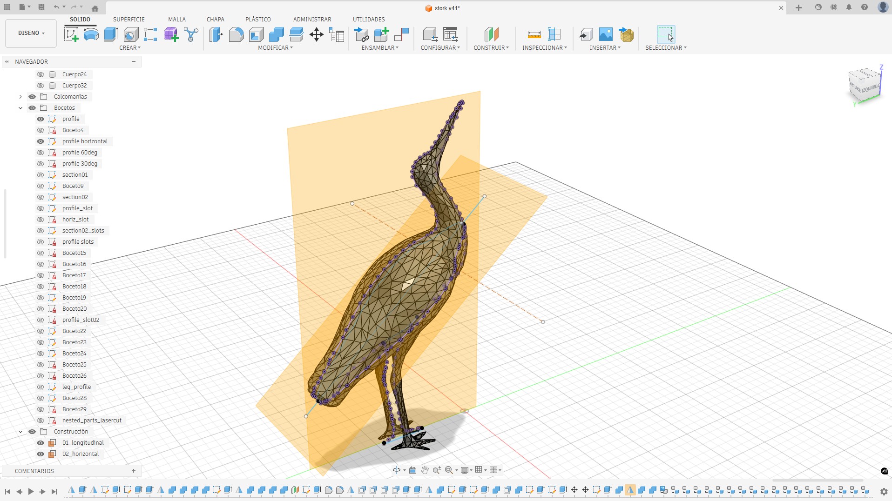Open the DISEÑO workspace dropdown
The image size is (892, 501).
[x=31, y=33]
